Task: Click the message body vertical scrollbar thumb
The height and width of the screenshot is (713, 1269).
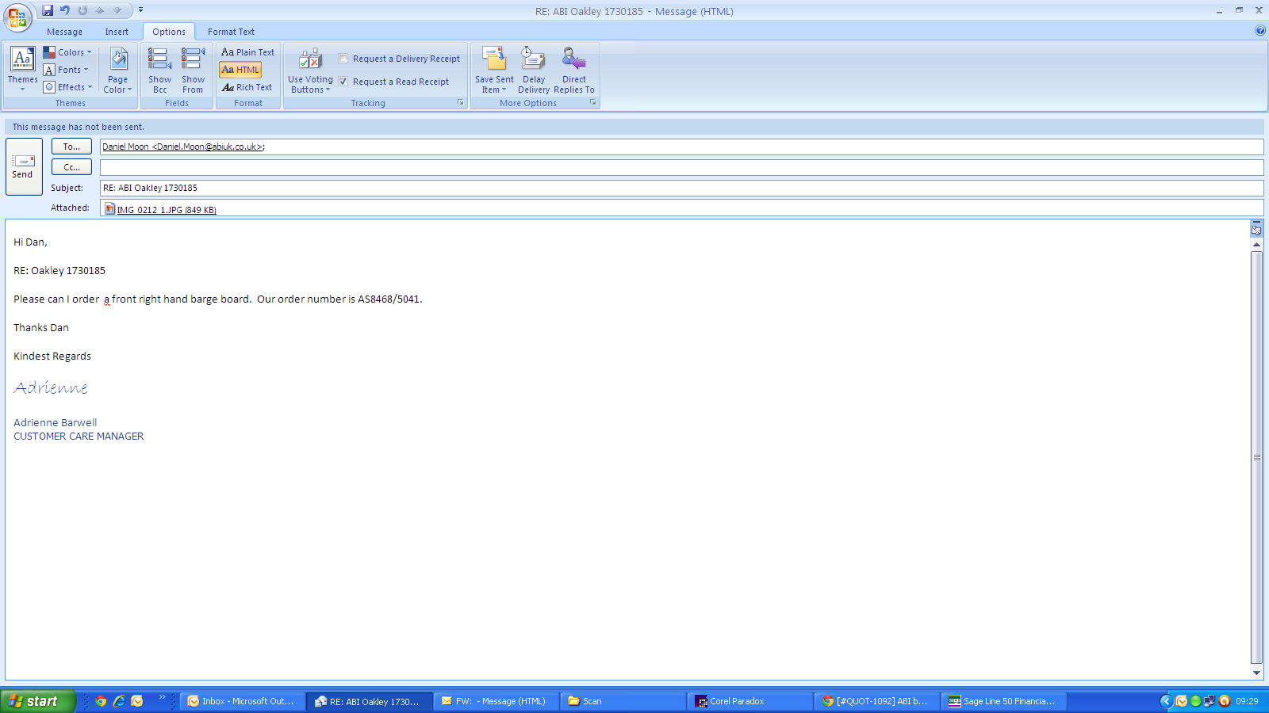Action: pos(1256,457)
